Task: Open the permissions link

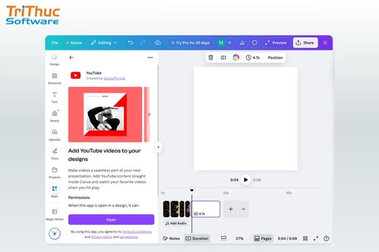Action: 129,237
